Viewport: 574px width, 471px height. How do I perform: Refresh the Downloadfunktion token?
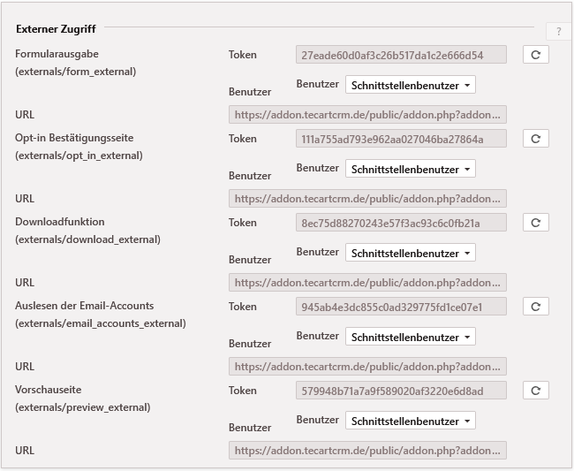pos(535,223)
